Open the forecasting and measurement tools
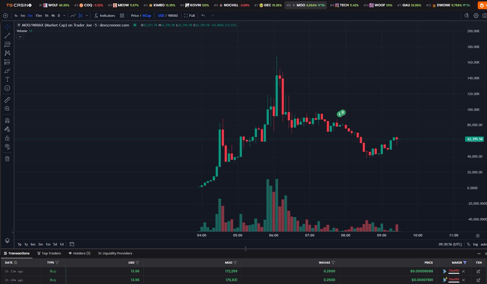This screenshot has width=487, height=284. tap(7, 62)
